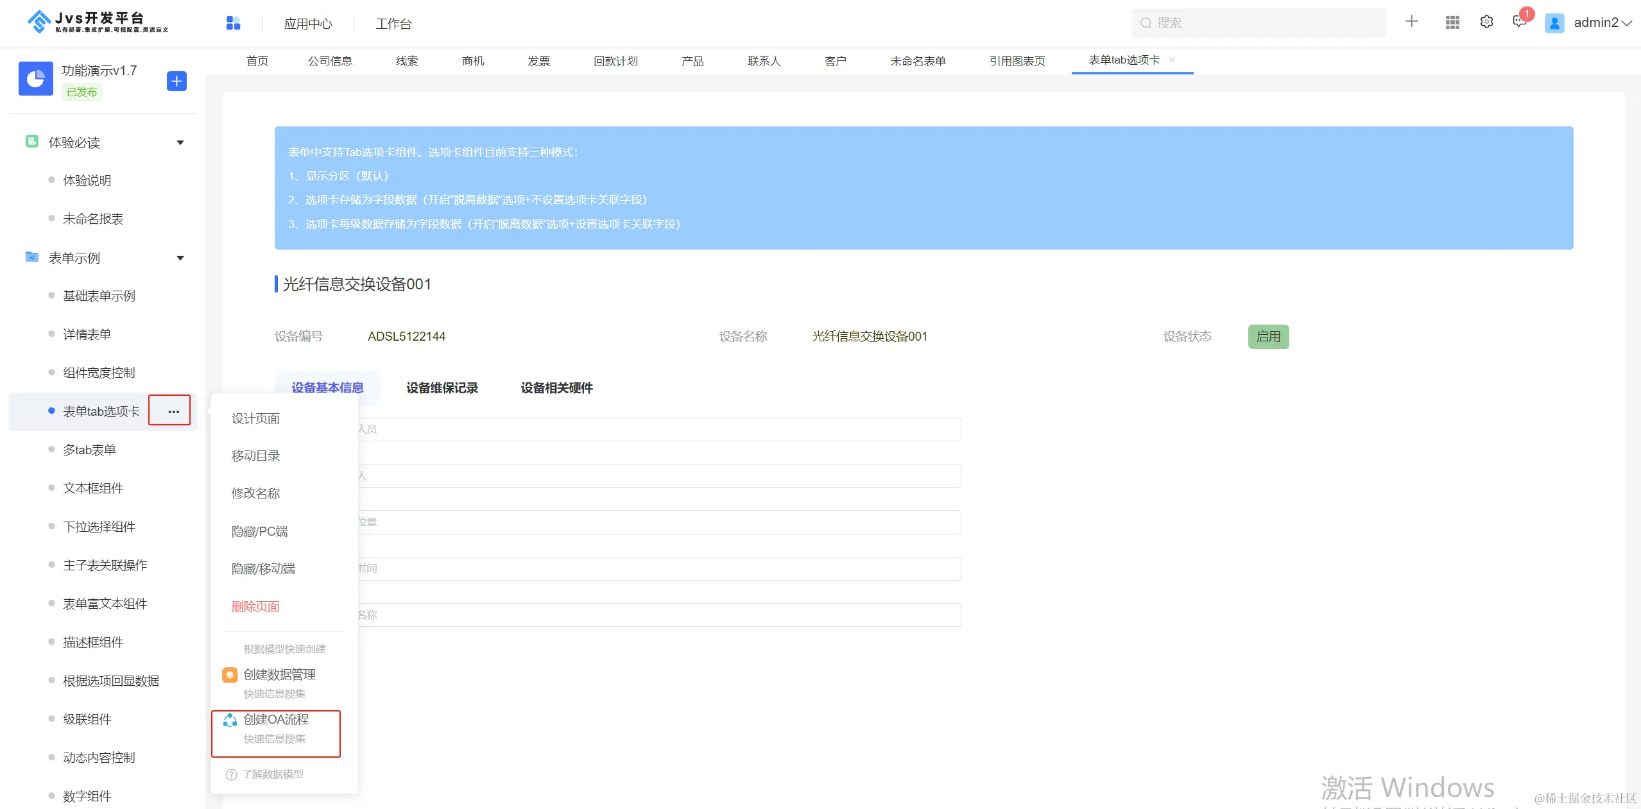This screenshot has height=809, width=1641.
Task: Click 创建数据管理 quick create option
Action: click(x=279, y=675)
